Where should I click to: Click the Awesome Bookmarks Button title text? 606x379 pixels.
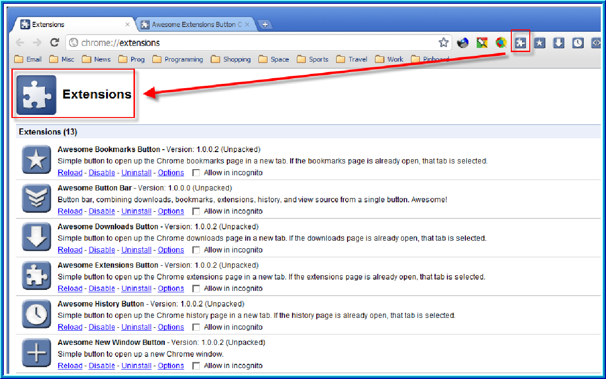coord(109,150)
